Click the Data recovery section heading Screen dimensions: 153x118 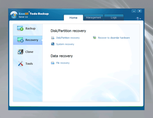tap(62, 56)
